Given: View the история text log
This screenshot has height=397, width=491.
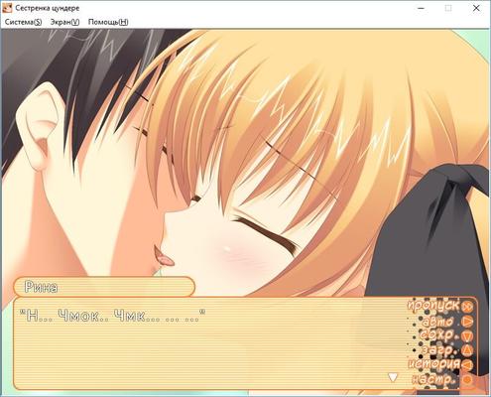Looking at the screenshot, I should tap(440, 364).
